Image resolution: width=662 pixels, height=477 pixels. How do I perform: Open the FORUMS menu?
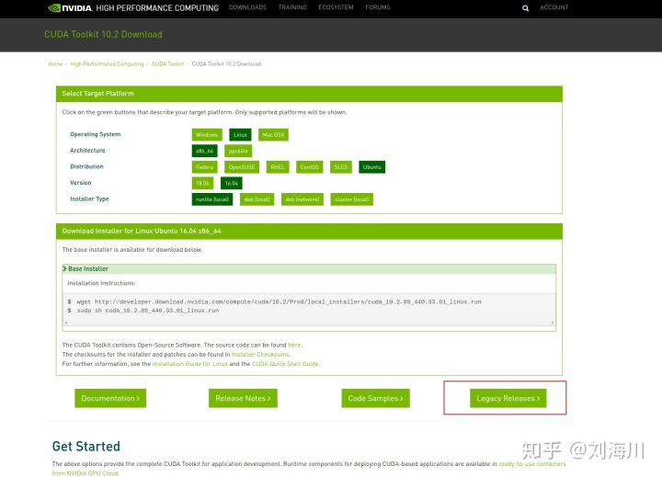click(378, 7)
